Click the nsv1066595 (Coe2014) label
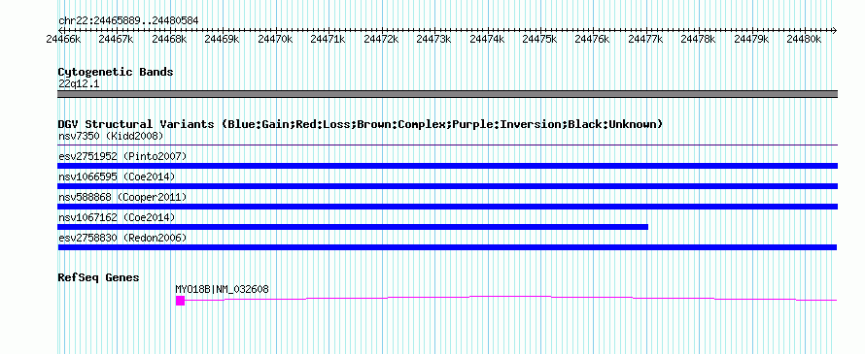 (117, 177)
